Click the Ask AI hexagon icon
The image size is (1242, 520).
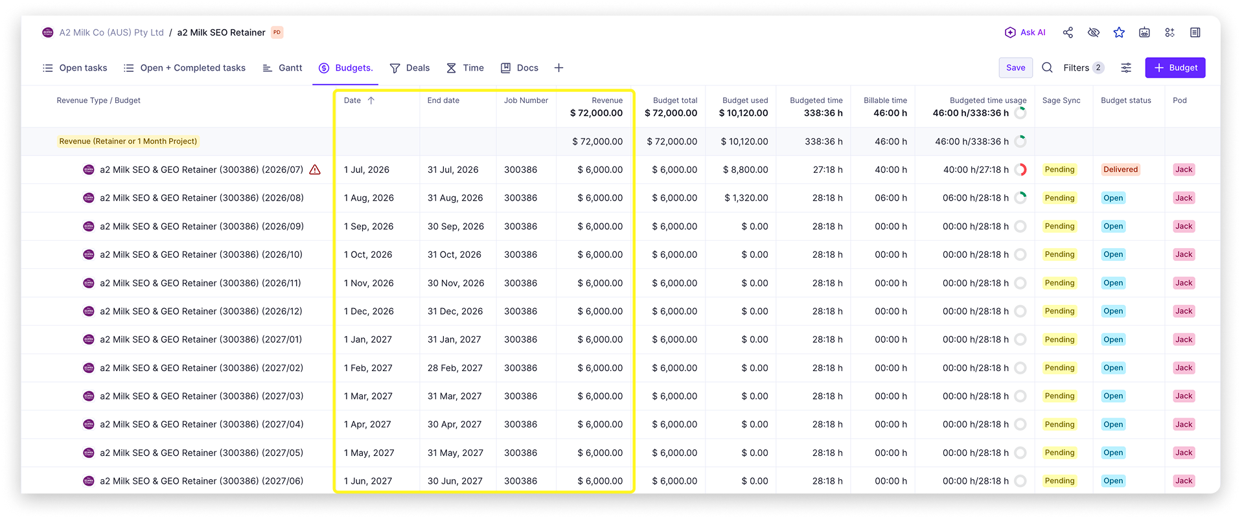click(x=1009, y=32)
